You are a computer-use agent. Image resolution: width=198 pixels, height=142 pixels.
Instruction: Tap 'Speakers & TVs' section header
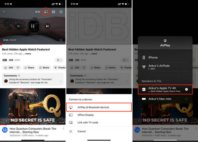pyautogui.click(x=151, y=81)
